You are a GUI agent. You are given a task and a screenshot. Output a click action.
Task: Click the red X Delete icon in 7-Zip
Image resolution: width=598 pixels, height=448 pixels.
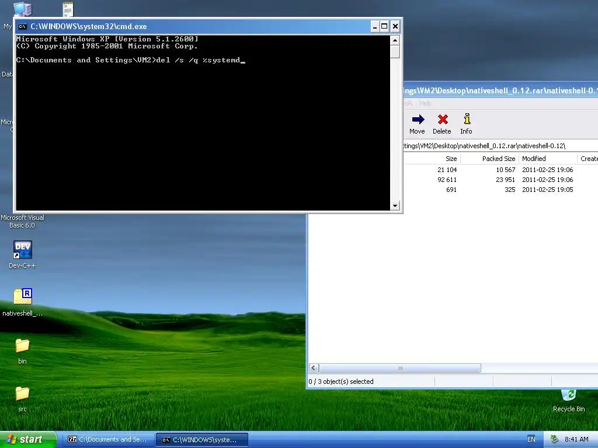tap(443, 119)
